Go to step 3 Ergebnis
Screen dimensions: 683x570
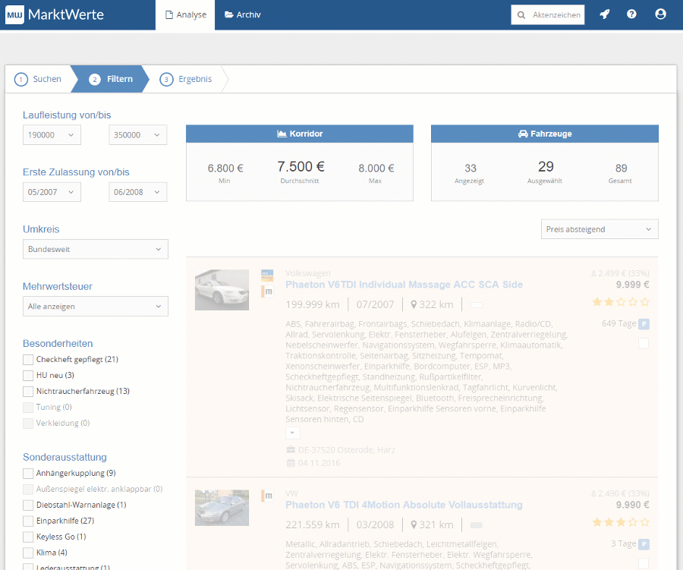click(x=187, y=79)
